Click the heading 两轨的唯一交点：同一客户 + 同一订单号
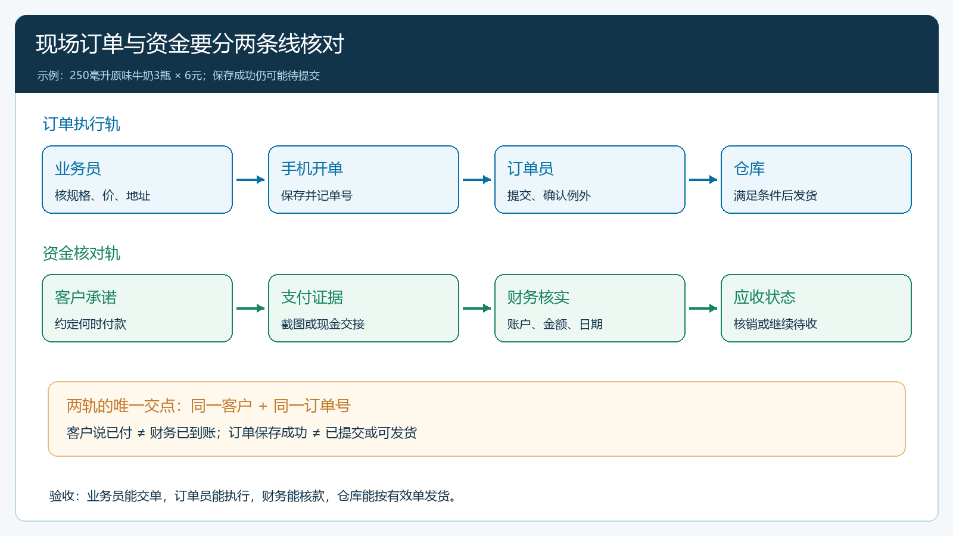953x536 pixels. (x=208, y=406)
